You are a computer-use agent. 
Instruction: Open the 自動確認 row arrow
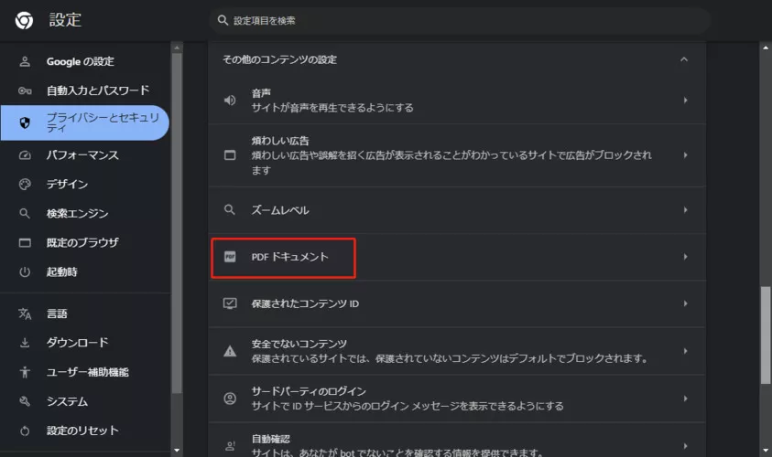pyautogui.click(x=685, y=446)
